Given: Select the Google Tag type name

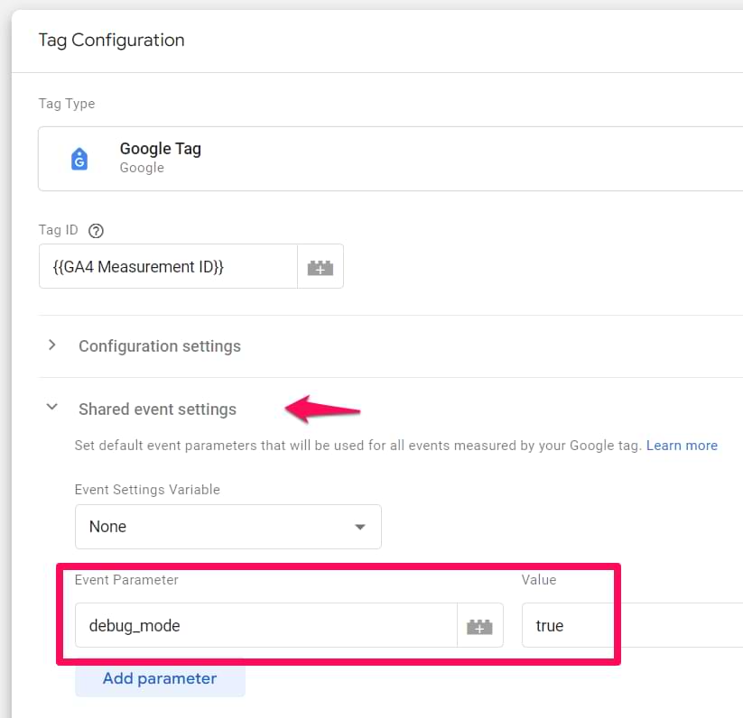Looking at the screenshot, I should (x=160, y=149).
